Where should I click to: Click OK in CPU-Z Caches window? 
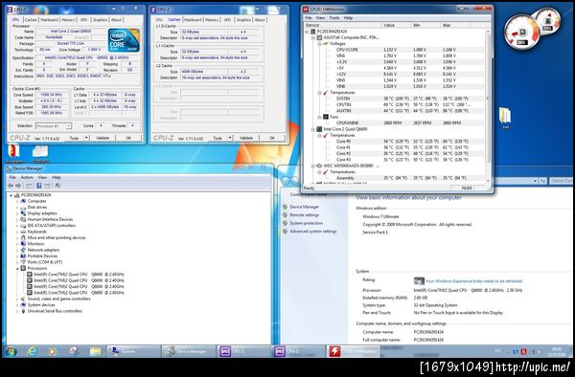(x=272, y=138)
